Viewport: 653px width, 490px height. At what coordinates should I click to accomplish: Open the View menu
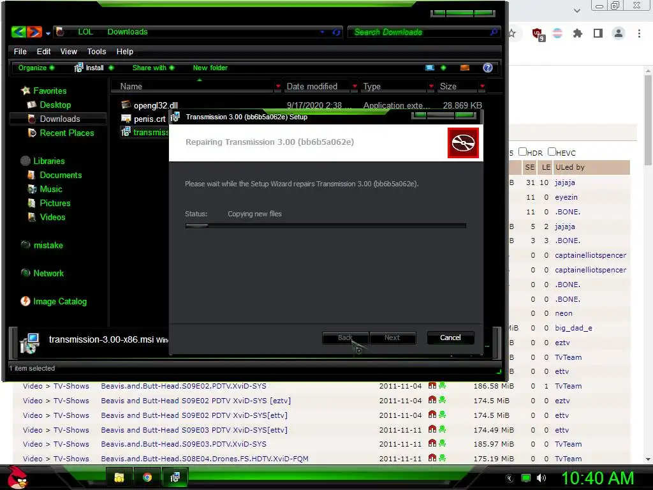point(69,51)
